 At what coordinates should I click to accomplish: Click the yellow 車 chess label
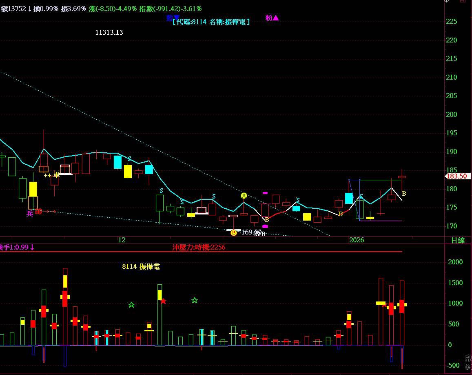(x=57, y=175)
